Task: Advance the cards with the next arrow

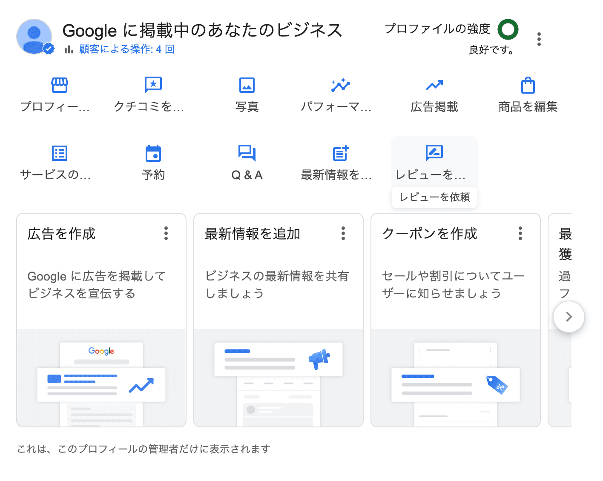Action: point(569,317)
